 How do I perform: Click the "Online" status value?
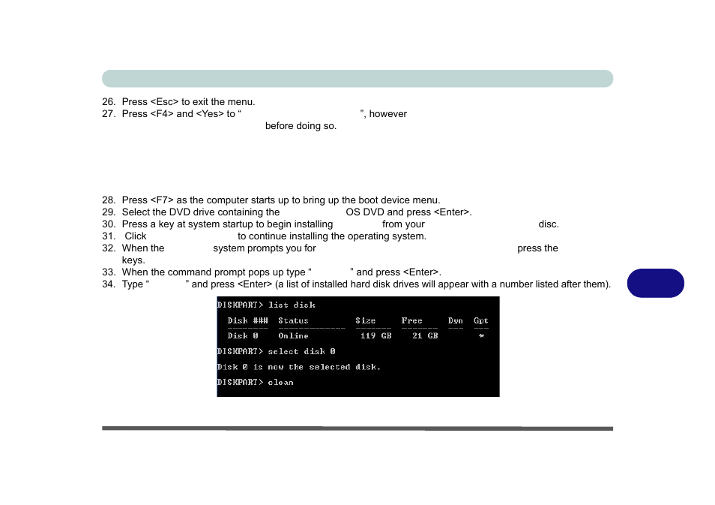(293, 335)
